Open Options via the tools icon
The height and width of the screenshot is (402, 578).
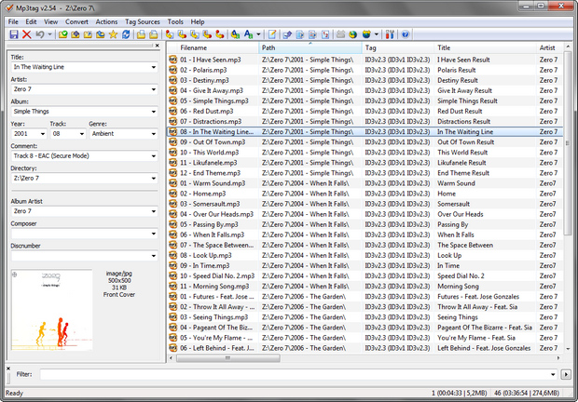pos(390,34)
